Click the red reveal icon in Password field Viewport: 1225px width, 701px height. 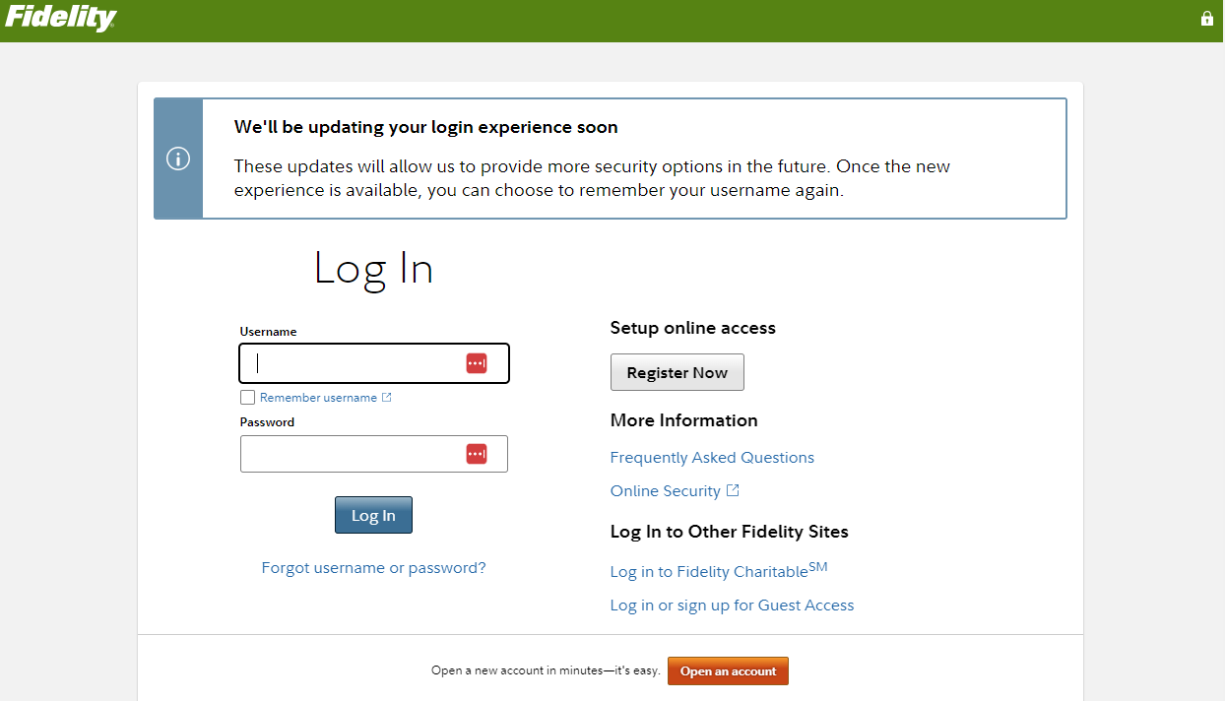(477, 453)
